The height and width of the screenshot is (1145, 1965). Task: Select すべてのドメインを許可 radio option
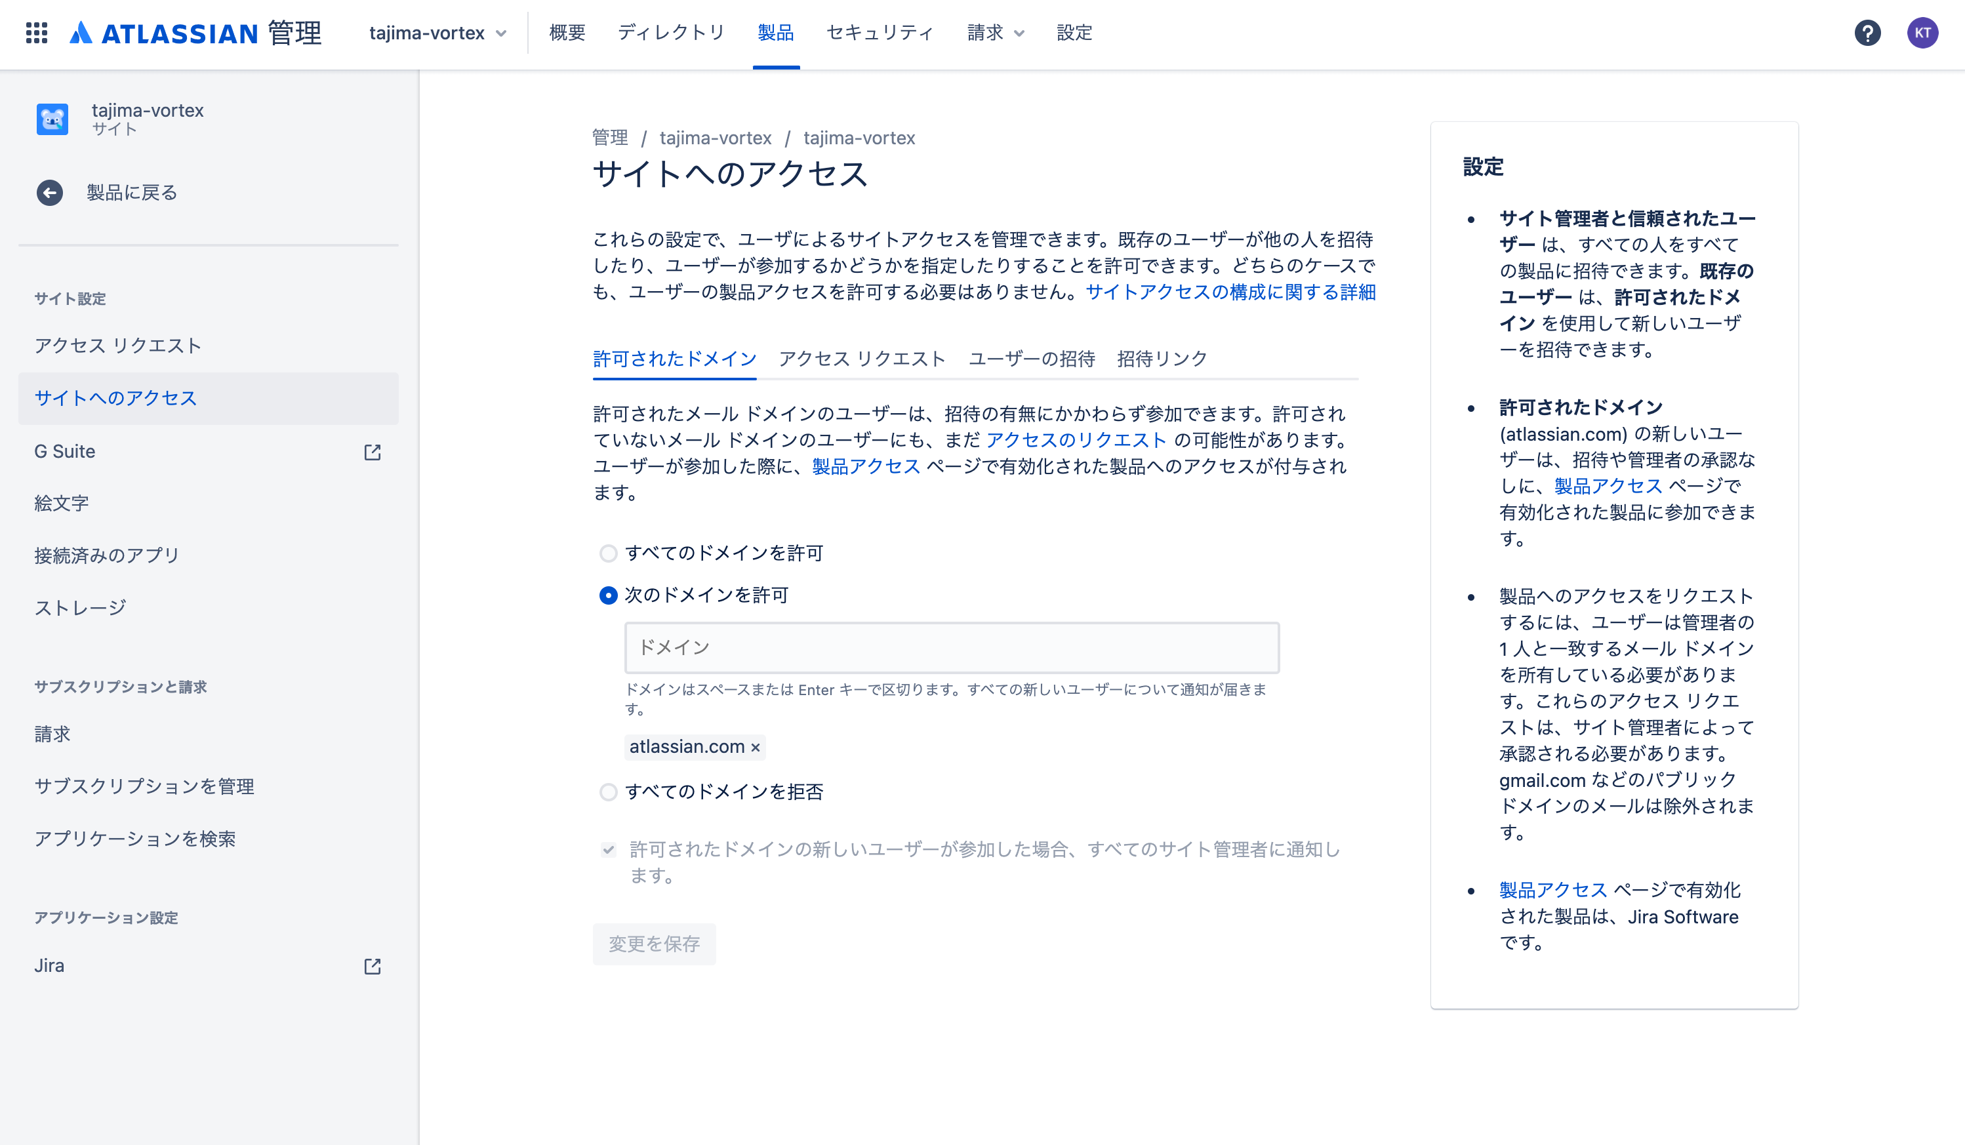pyautogui.click(x=608, y=553)
